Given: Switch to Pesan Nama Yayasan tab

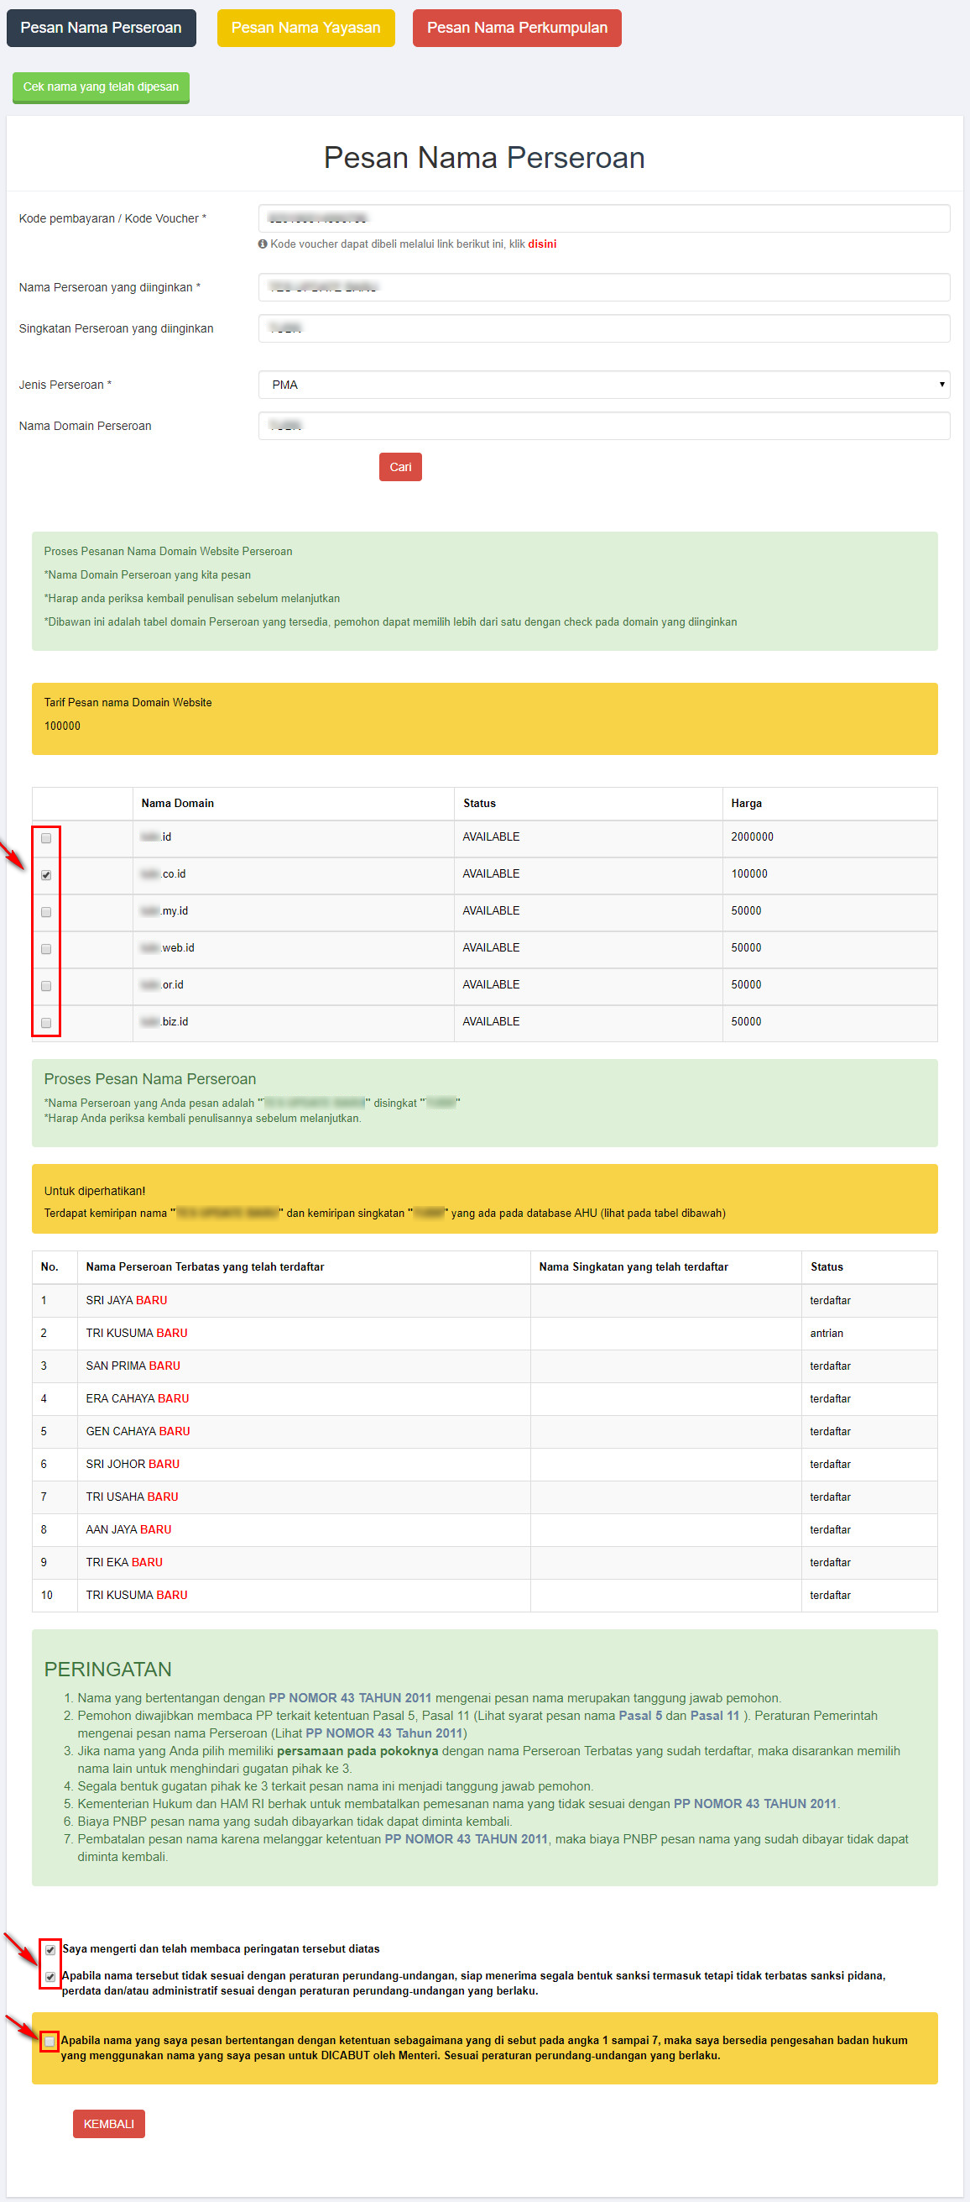Looking at the screenshot, I should point(305,29).
